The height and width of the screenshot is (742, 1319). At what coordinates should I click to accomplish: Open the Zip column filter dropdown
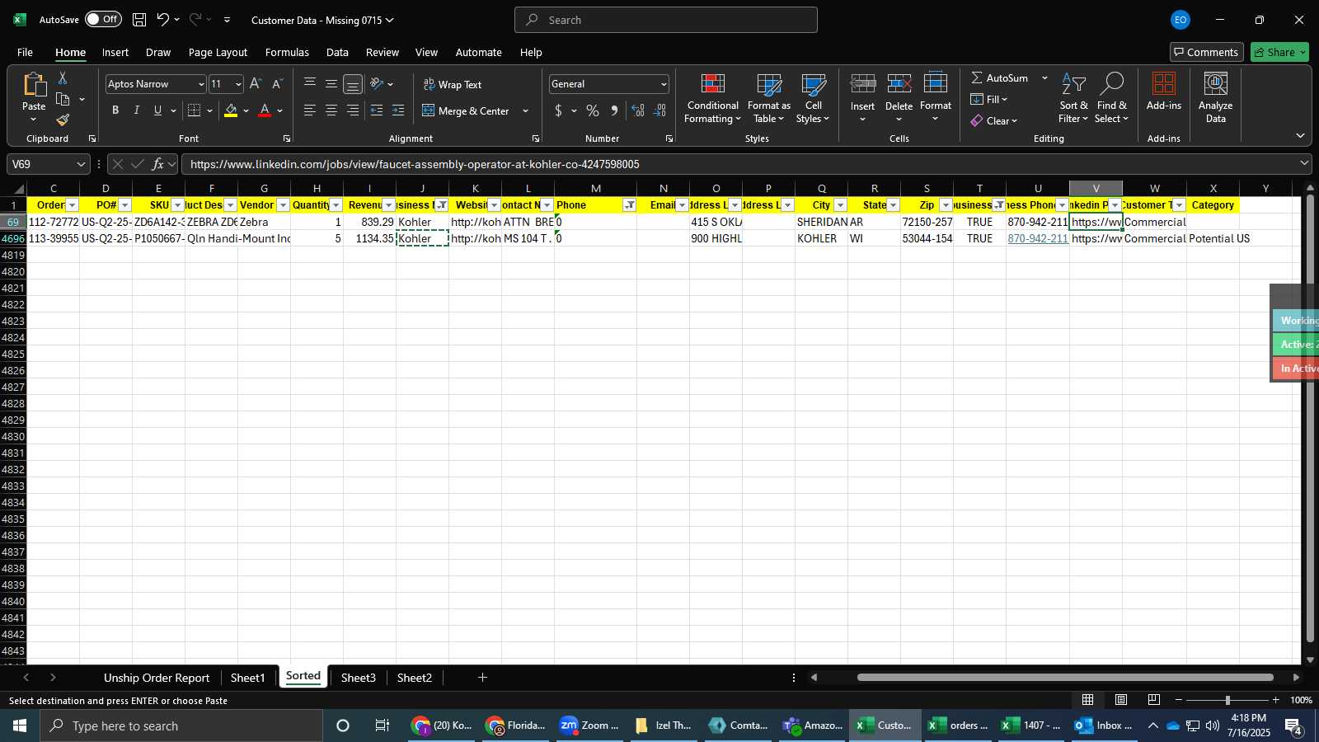pos(946,205)
